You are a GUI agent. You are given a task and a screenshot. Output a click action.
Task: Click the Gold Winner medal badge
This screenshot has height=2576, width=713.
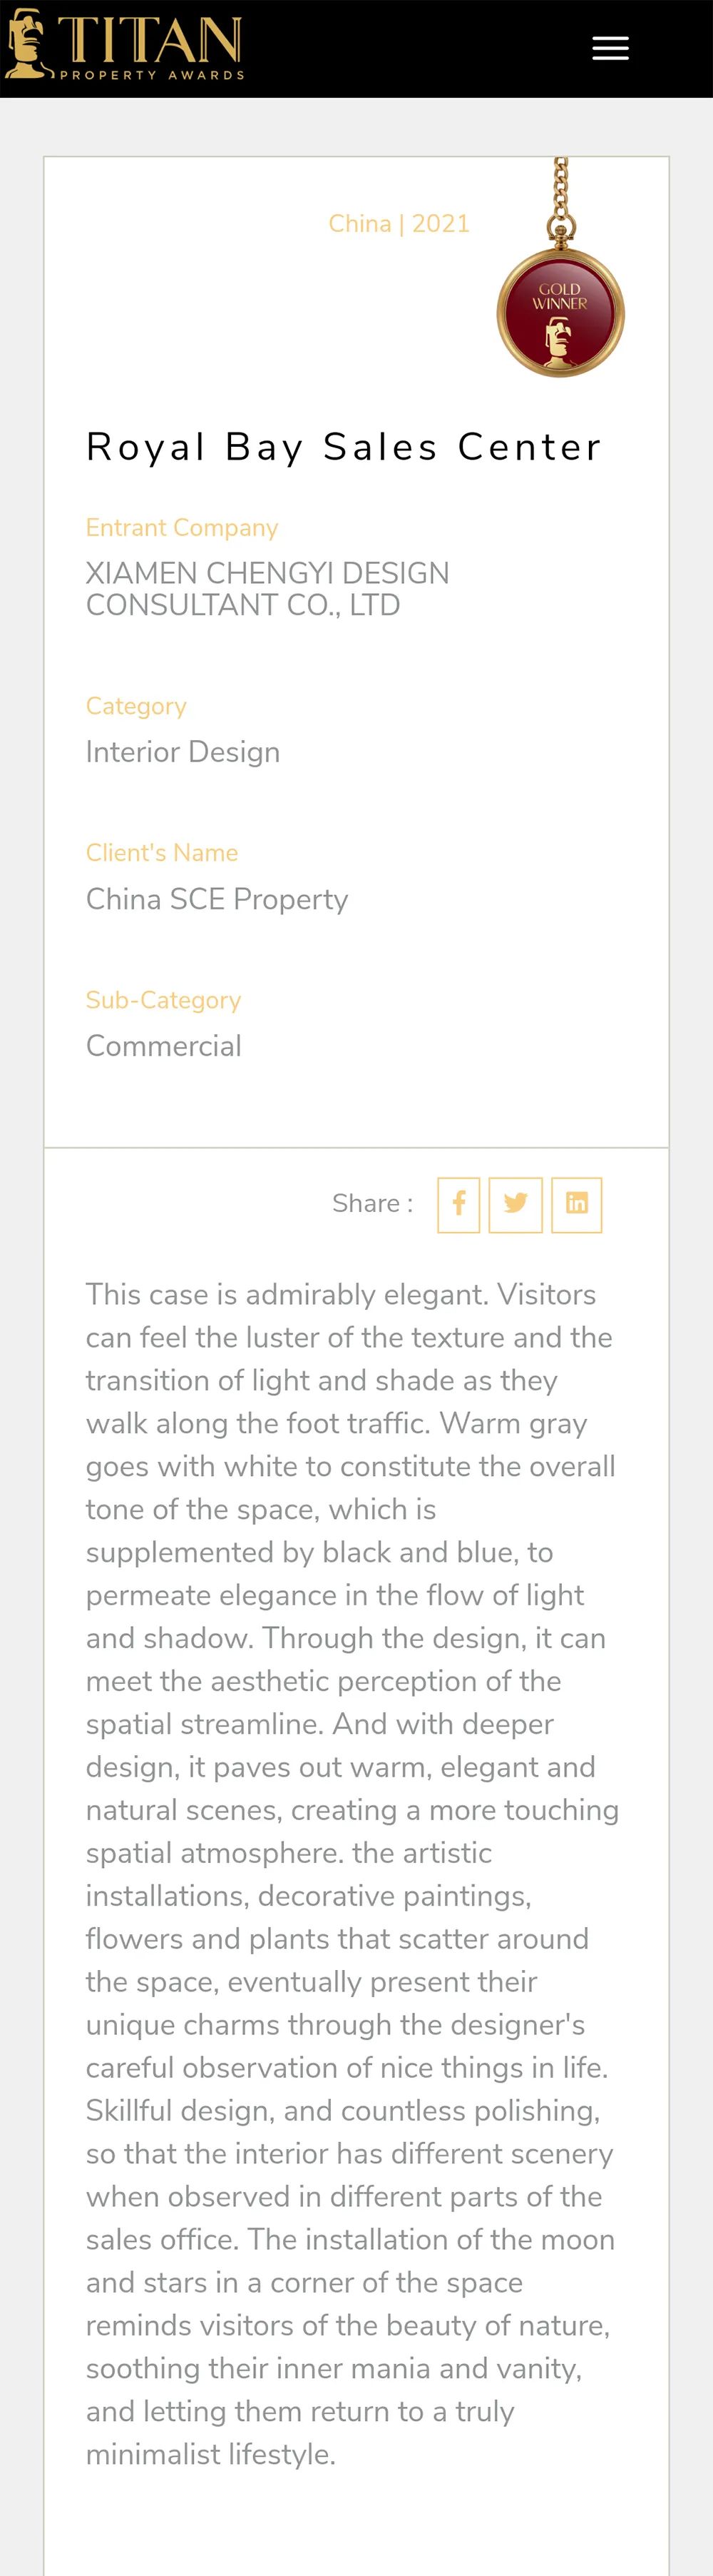(x=560, y=313)
